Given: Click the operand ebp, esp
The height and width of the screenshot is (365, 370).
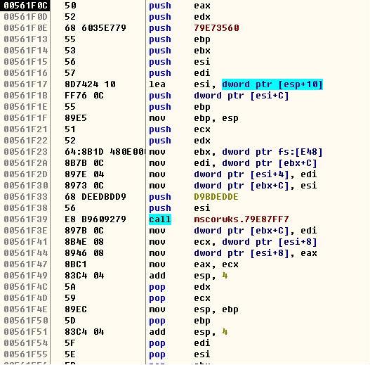Looking at the screenshot, I should pos(216,118).
